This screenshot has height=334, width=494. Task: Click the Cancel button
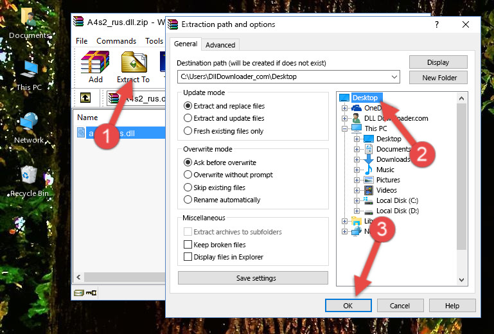coord(400,306)
